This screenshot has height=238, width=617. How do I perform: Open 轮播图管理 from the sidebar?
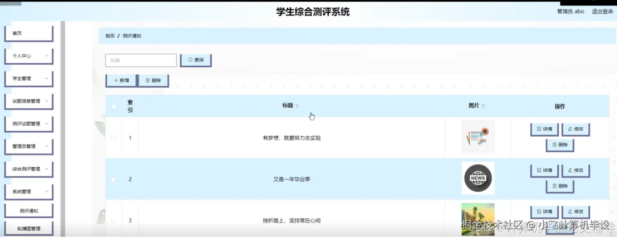point(29,228)
